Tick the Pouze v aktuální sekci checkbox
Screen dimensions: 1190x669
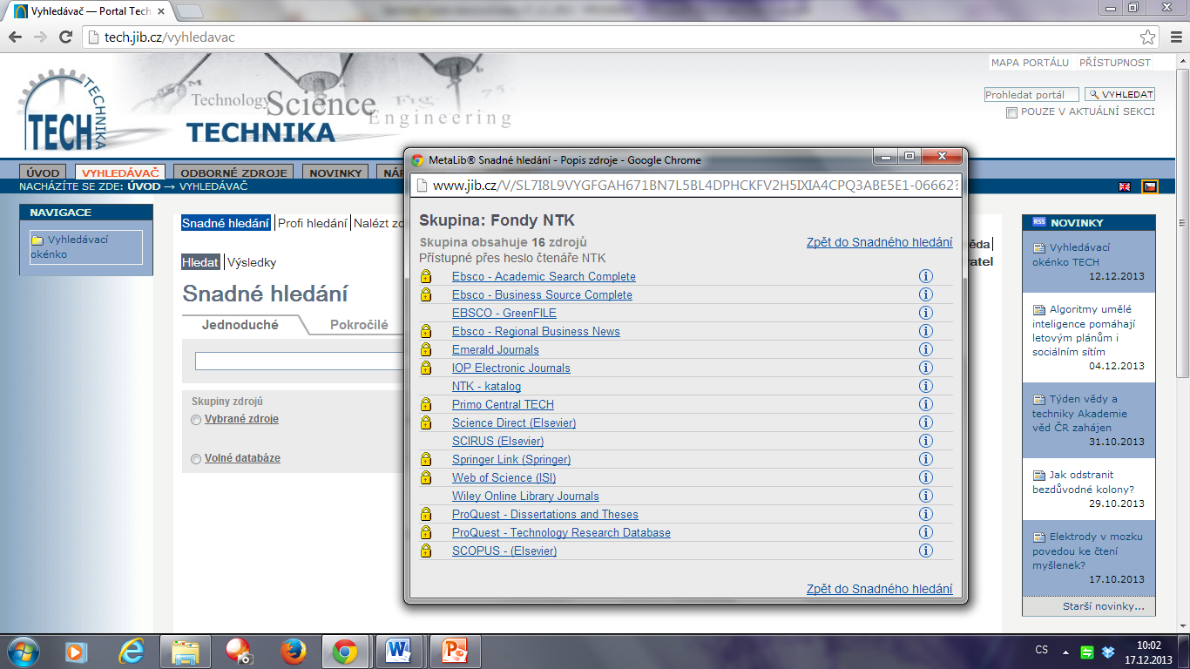(1011, 112)
